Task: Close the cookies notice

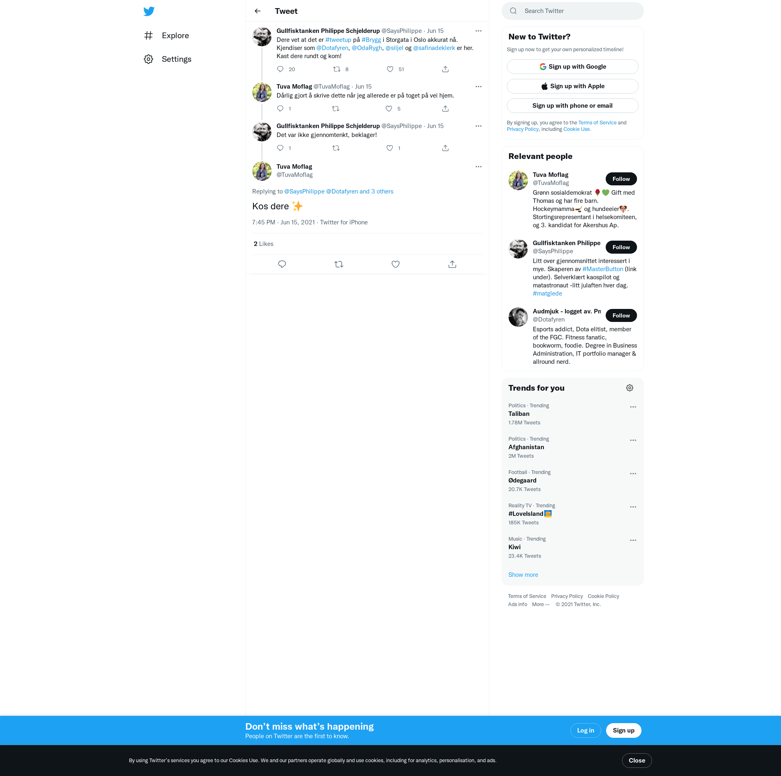Action: tap(637, 761)
